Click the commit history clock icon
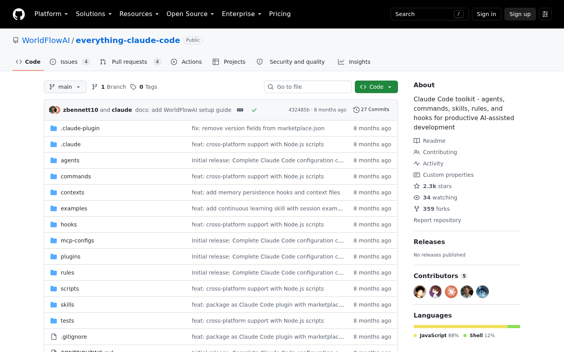Viewport: 564px width, 352px height. coord(356,110)
